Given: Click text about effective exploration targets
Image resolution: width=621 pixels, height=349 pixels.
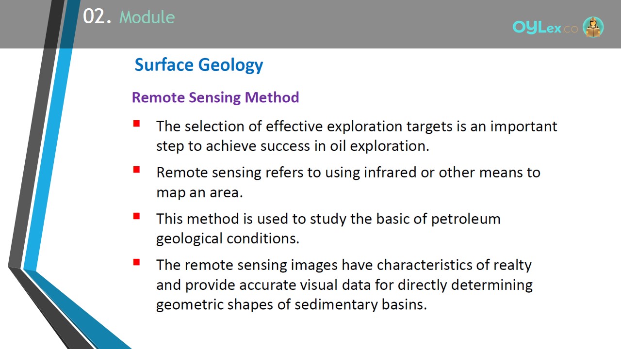Looking at the screenshot, I should click(357, 136).
